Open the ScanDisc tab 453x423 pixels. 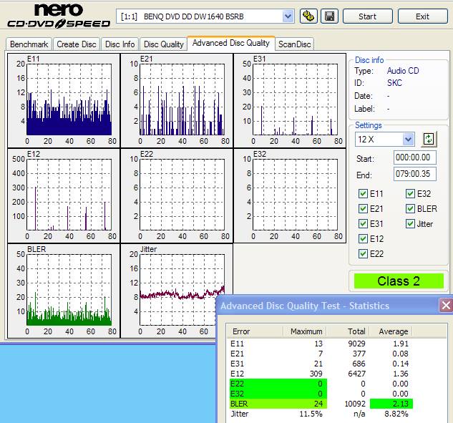coord(294,44)
